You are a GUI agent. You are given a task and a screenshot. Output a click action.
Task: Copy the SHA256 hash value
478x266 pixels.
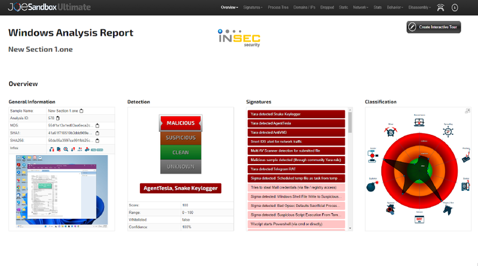pyautogui.click(x=97, y=140)
